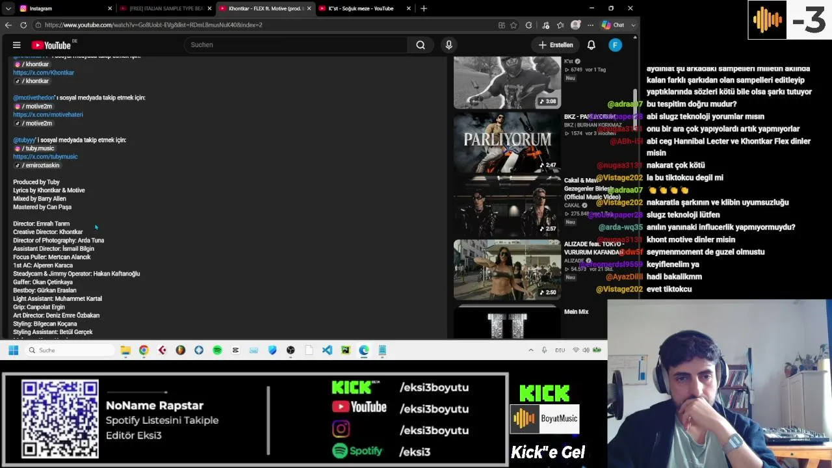Go back with the browser back arrow
Viewport: 832px width, 468px height.
(8, 25)
